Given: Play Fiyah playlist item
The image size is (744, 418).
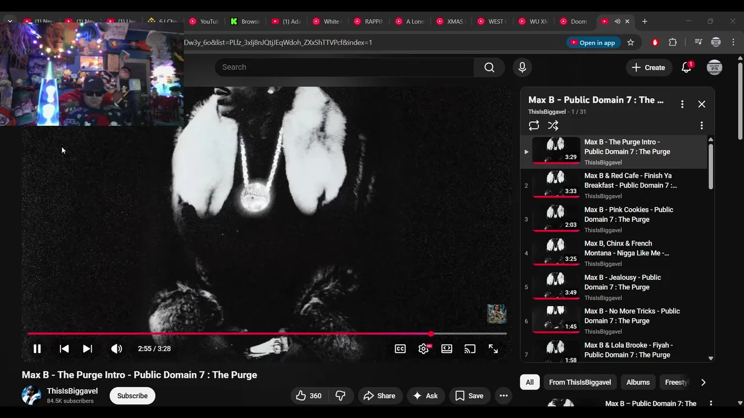Looking at the screenshot, I should tap(614, 350).
